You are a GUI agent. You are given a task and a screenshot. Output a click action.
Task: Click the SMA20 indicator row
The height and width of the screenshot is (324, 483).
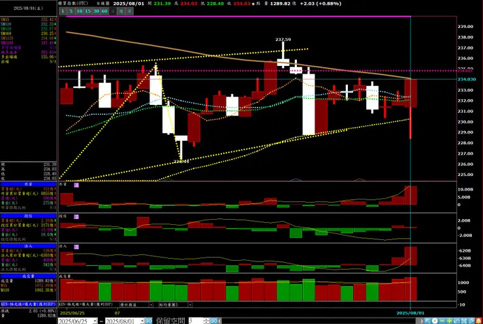click(28, 29)
